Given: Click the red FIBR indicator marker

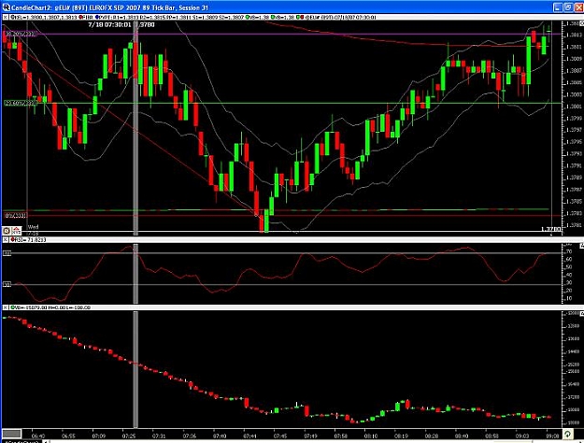Looking at the screenshot, I should (80, 17).
